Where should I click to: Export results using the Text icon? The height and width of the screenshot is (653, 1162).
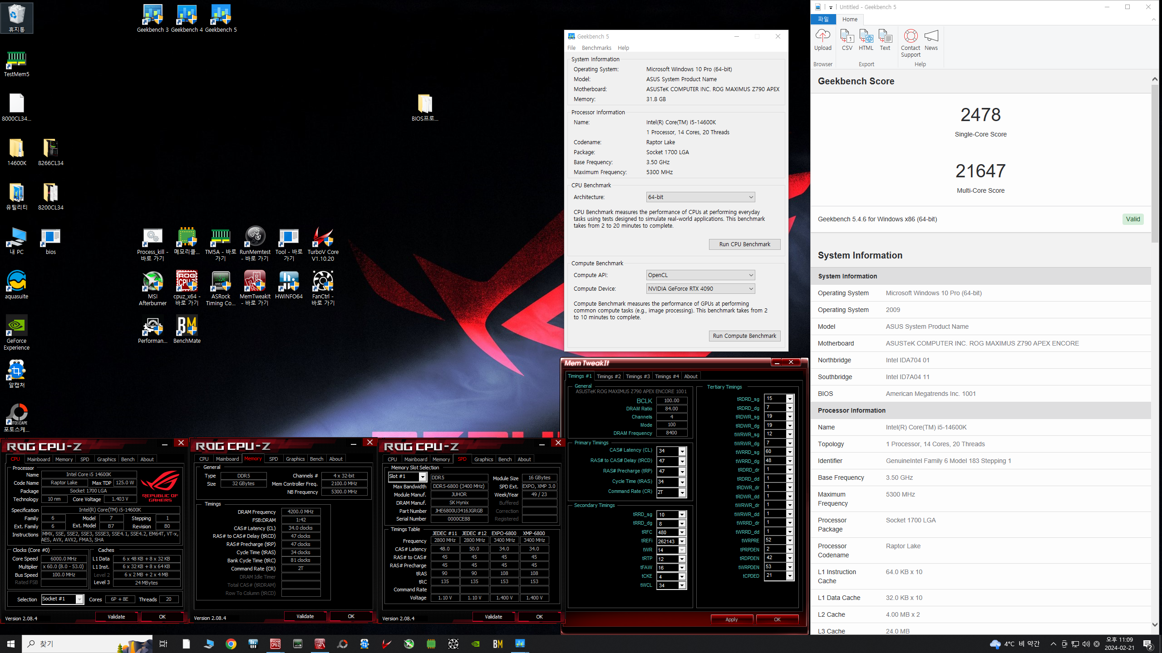pyautogui.click(x=885, y=40)
